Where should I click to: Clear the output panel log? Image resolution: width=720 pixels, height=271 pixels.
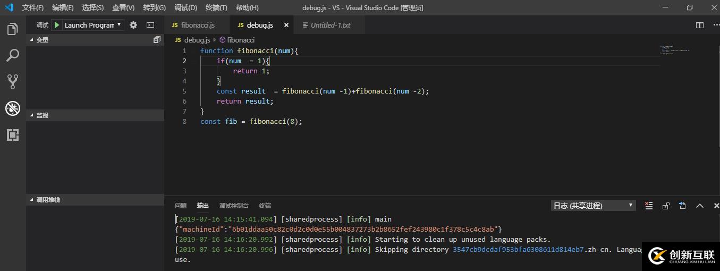point(649,206)
